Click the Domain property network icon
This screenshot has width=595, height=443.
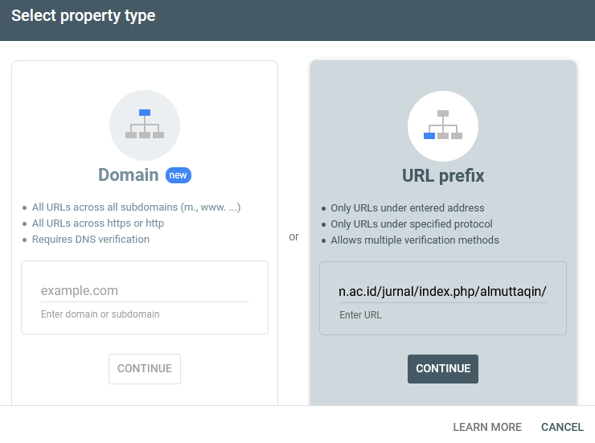point(145,125)
